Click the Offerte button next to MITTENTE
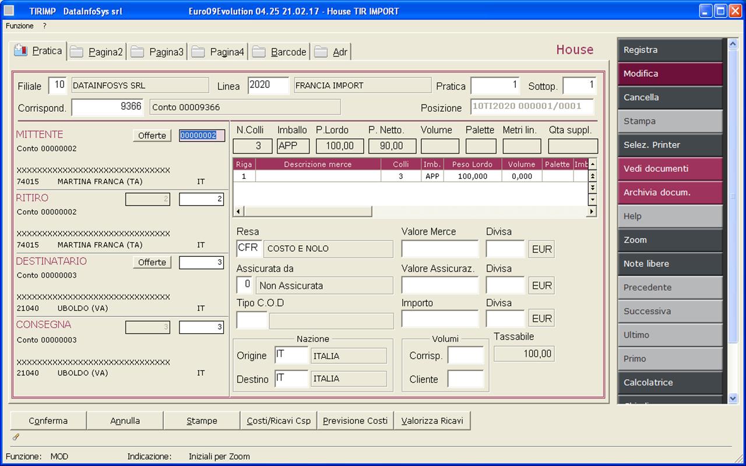Screen dimensions: 746x466 (x=152, y=135)
